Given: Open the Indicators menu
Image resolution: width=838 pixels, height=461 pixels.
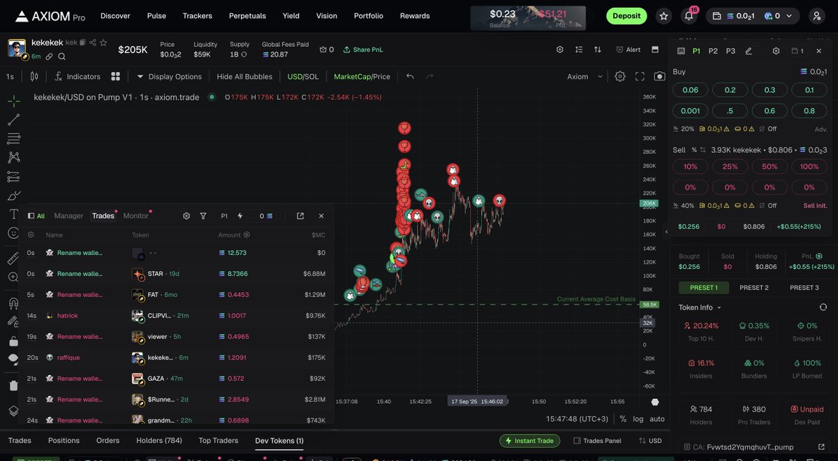Looking at the screenshot, I should pyautogui.click(x=78, y=76).
